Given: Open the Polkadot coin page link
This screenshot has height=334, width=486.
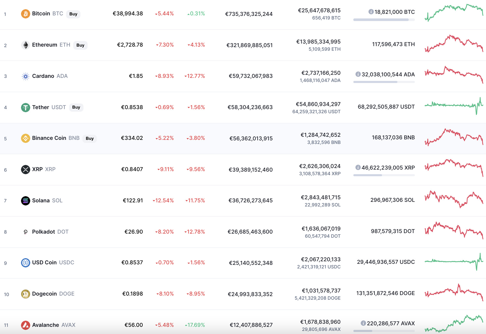Looking at the screenshot, I should tap(50, 232).
